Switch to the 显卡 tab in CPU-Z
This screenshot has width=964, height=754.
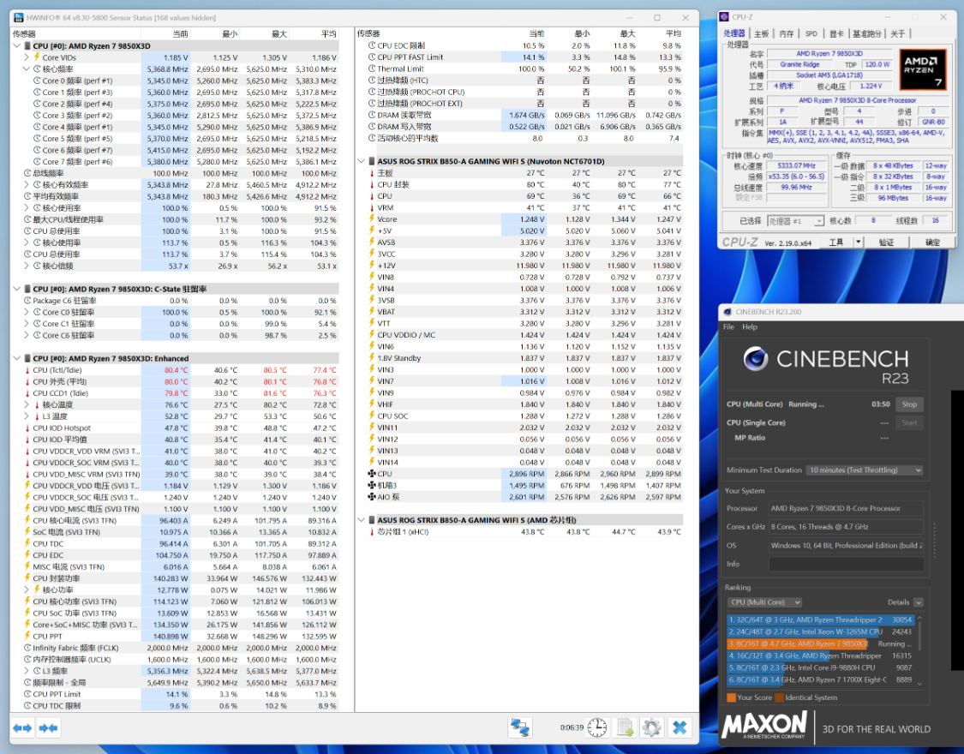coord(836,33)
